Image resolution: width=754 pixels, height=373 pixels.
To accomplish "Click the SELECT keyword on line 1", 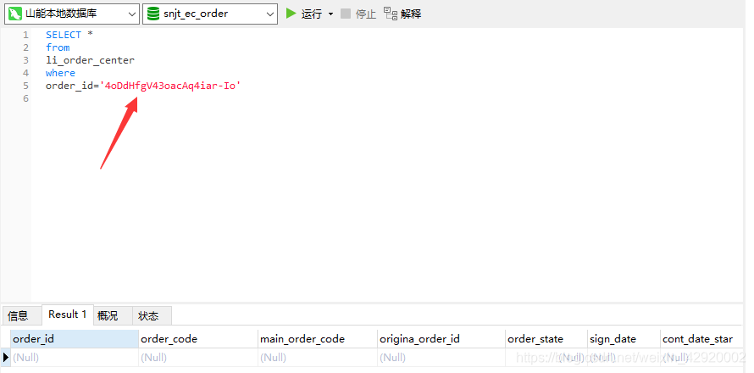I will (64, 35).
